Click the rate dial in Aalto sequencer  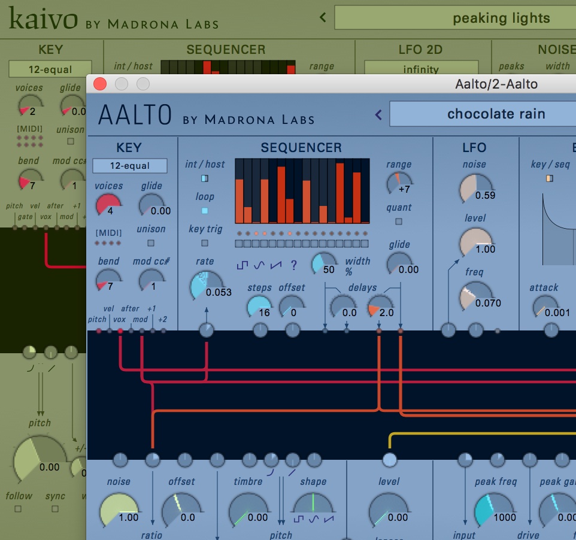(x=207, y=286)
